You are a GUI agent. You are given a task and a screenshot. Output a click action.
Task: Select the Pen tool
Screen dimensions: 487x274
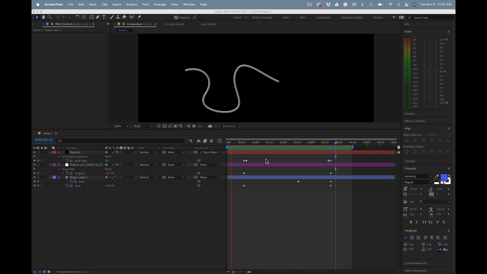click(98, 17)
